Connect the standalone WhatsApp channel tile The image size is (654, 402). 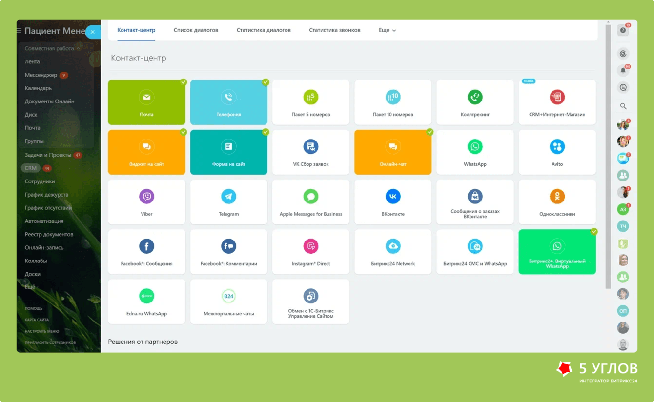475,152
